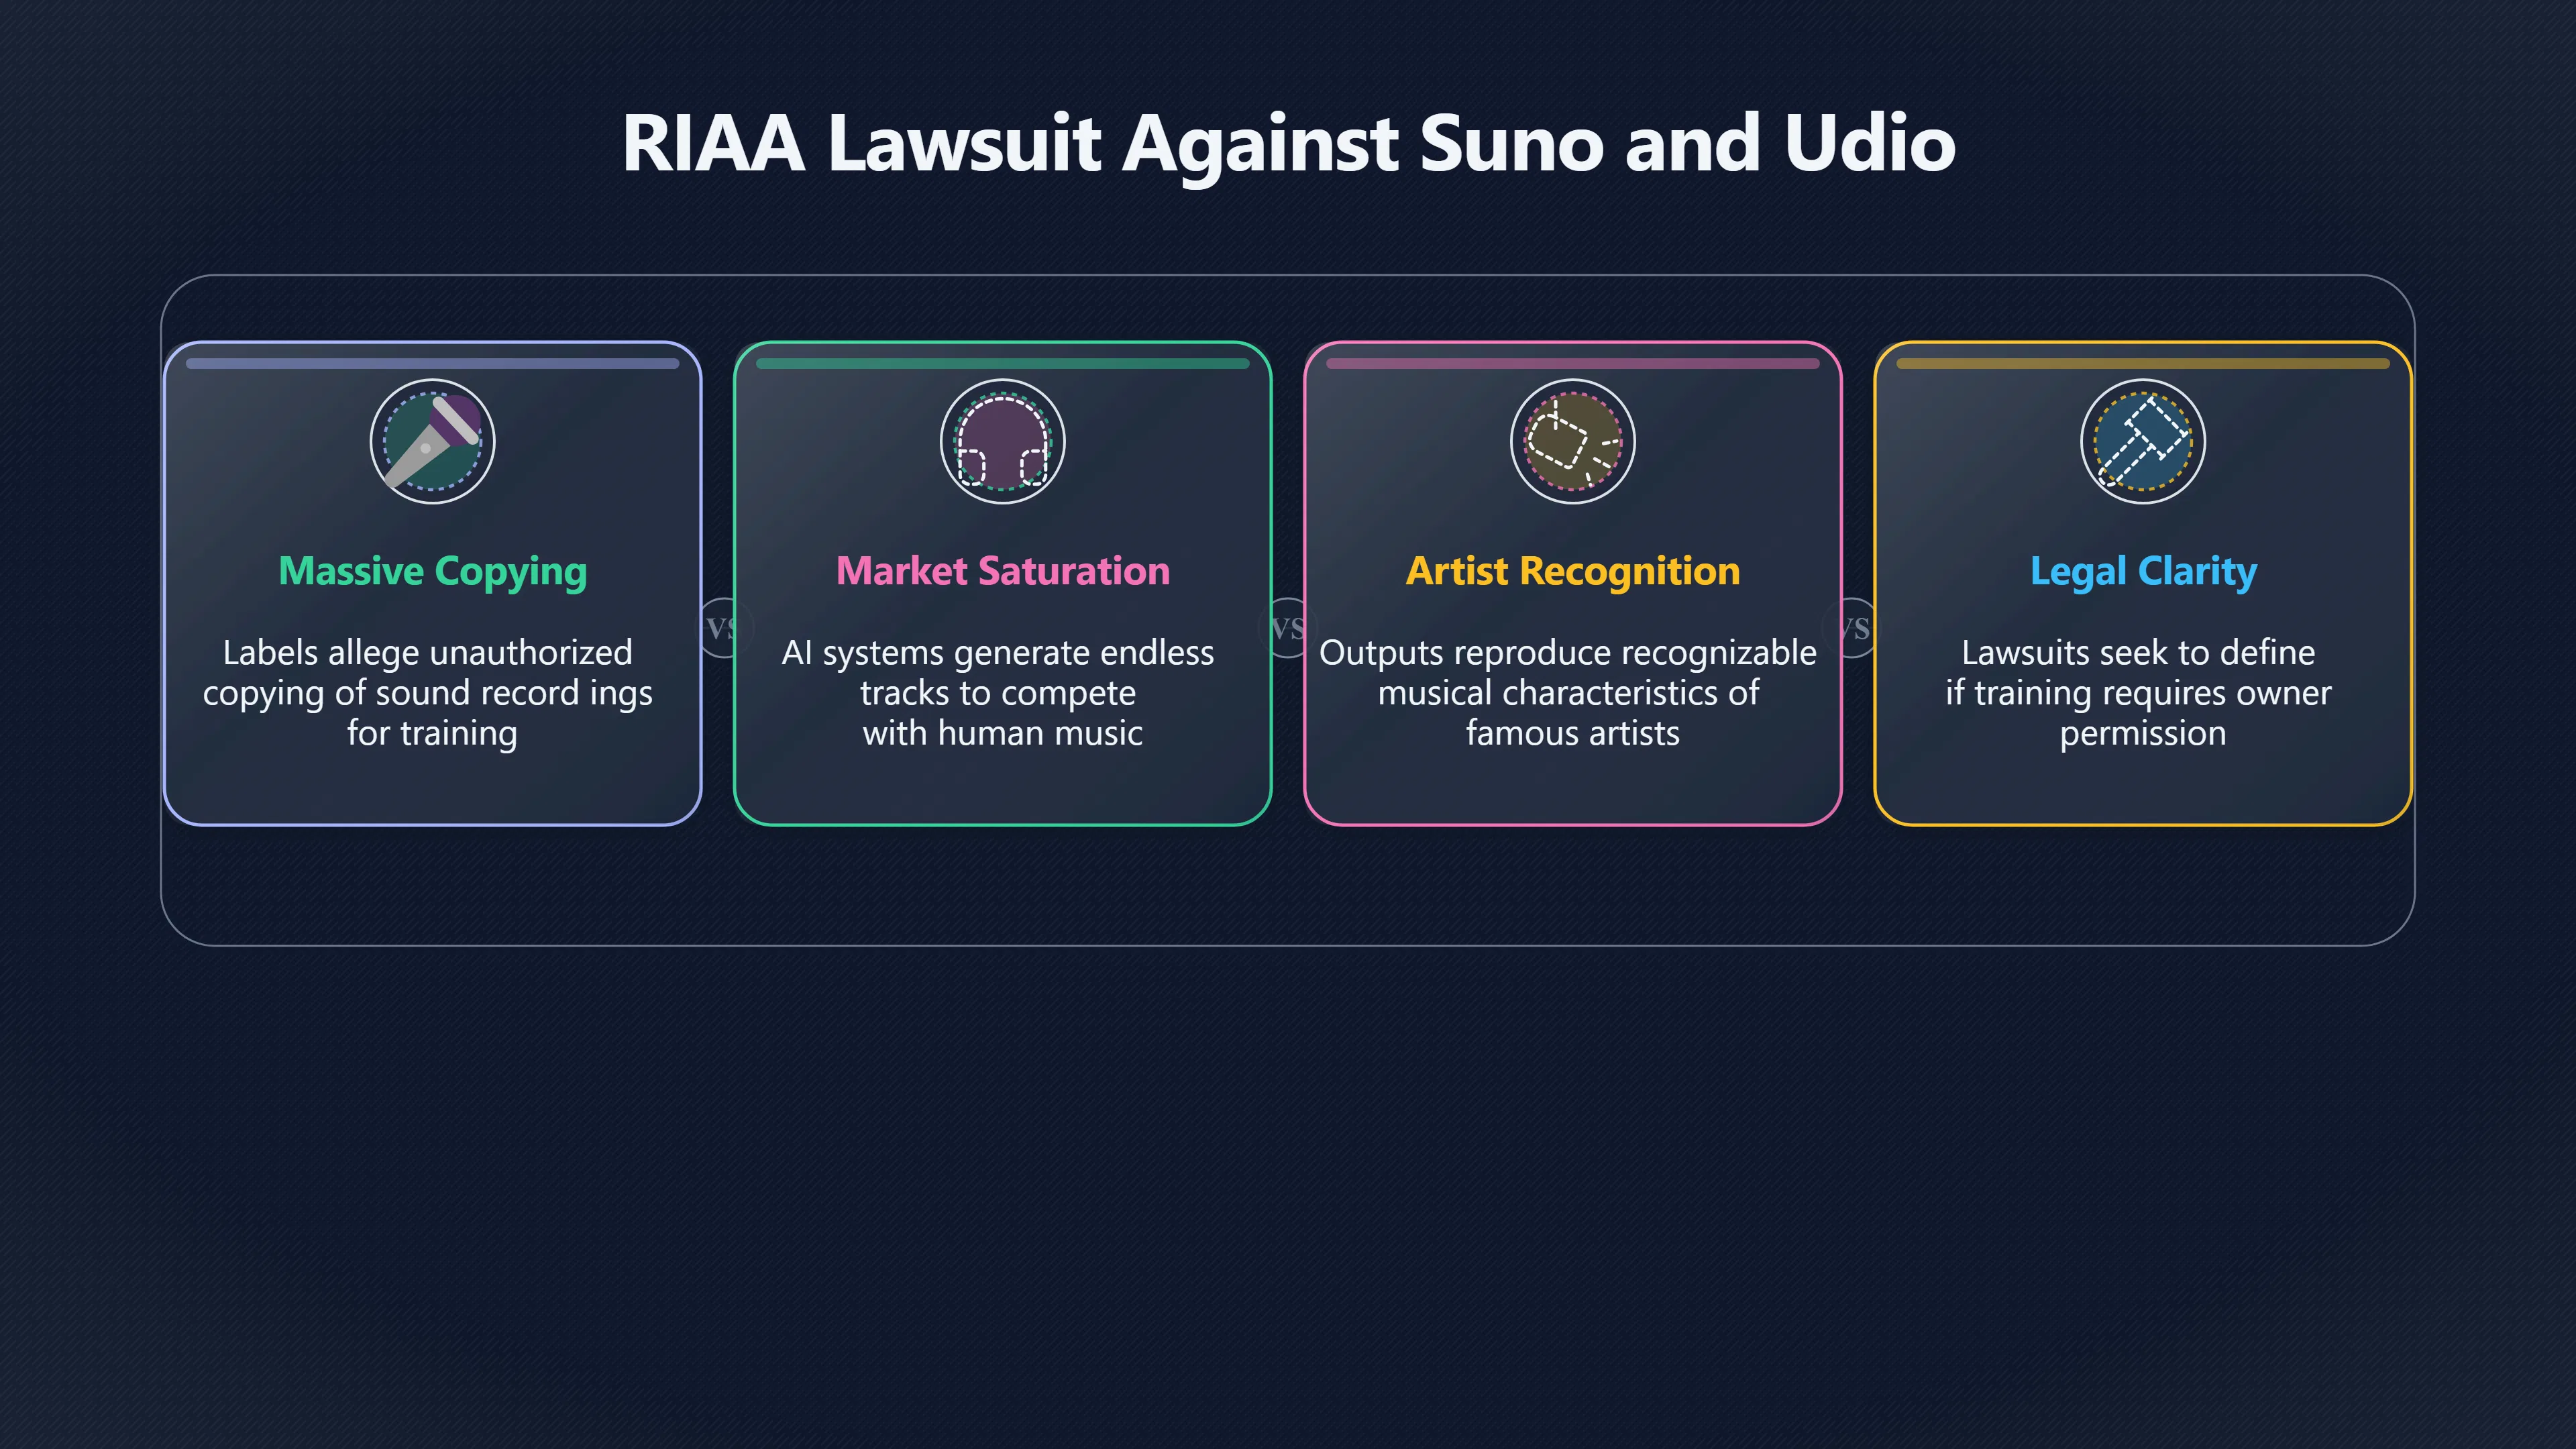Click the Legal Clarity heading
This screenshot has height=1449, width=2576.
[2143, 572]
